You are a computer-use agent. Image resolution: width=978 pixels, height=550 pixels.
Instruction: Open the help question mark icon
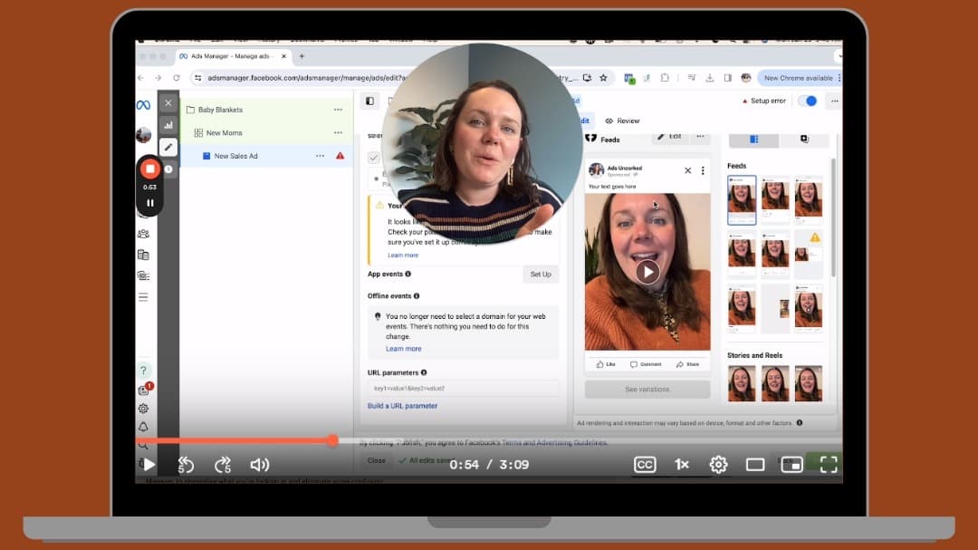tap(143, 371)
